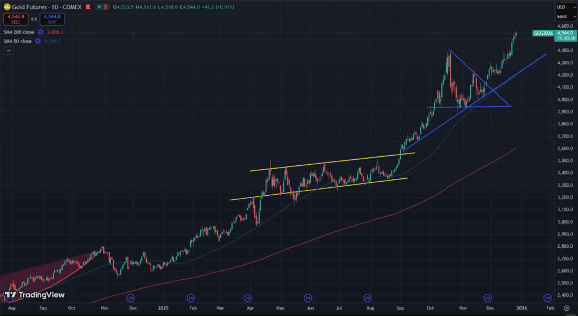This screenshot has height=316, width=578.
Task: Select the SMA 50 close indicator label
Action: point(17,41)
